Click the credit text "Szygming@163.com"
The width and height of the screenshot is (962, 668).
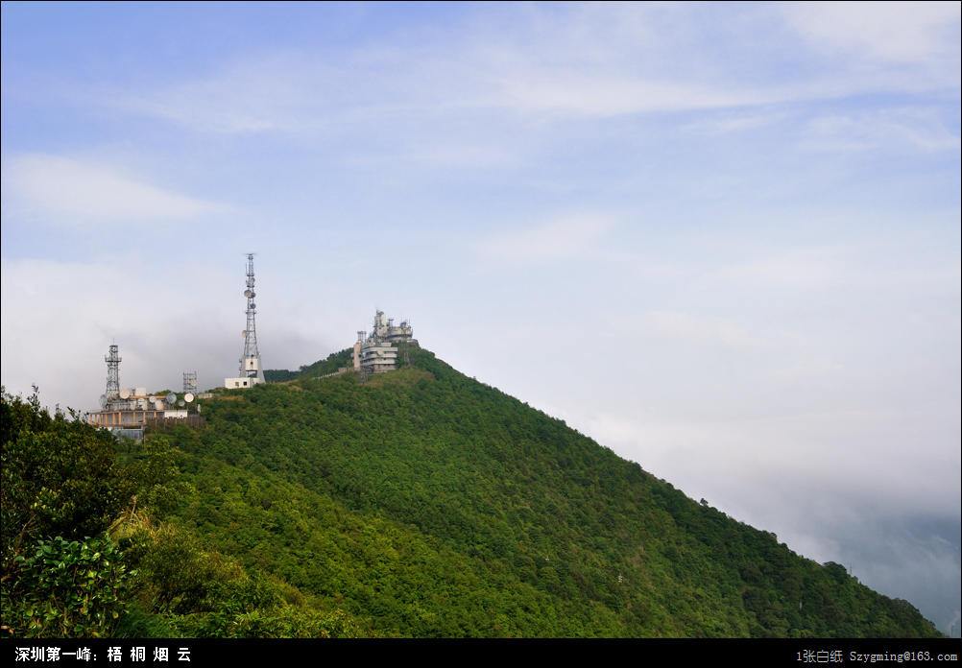pos(903,656)
